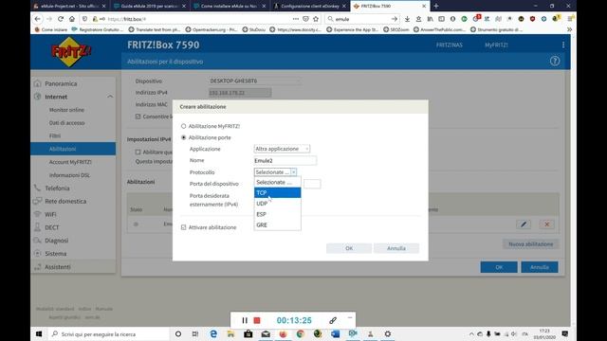
Task: Open new browser tab with plus
Action: click(x=436, y=6)
